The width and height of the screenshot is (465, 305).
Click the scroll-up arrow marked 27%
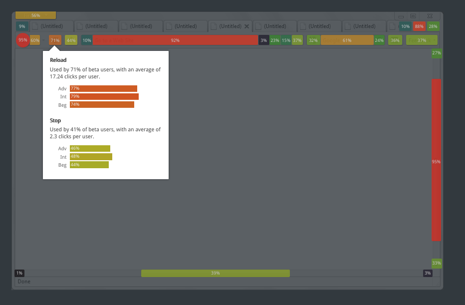tap(437, 53)
